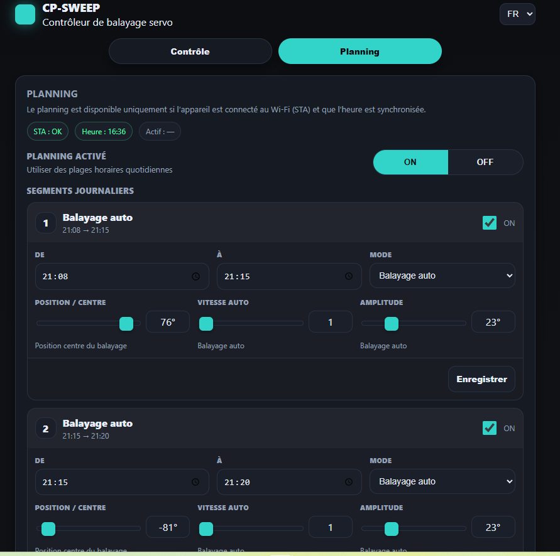Click the segment 1 number badge
560x556 pixels.
point(45,223)
